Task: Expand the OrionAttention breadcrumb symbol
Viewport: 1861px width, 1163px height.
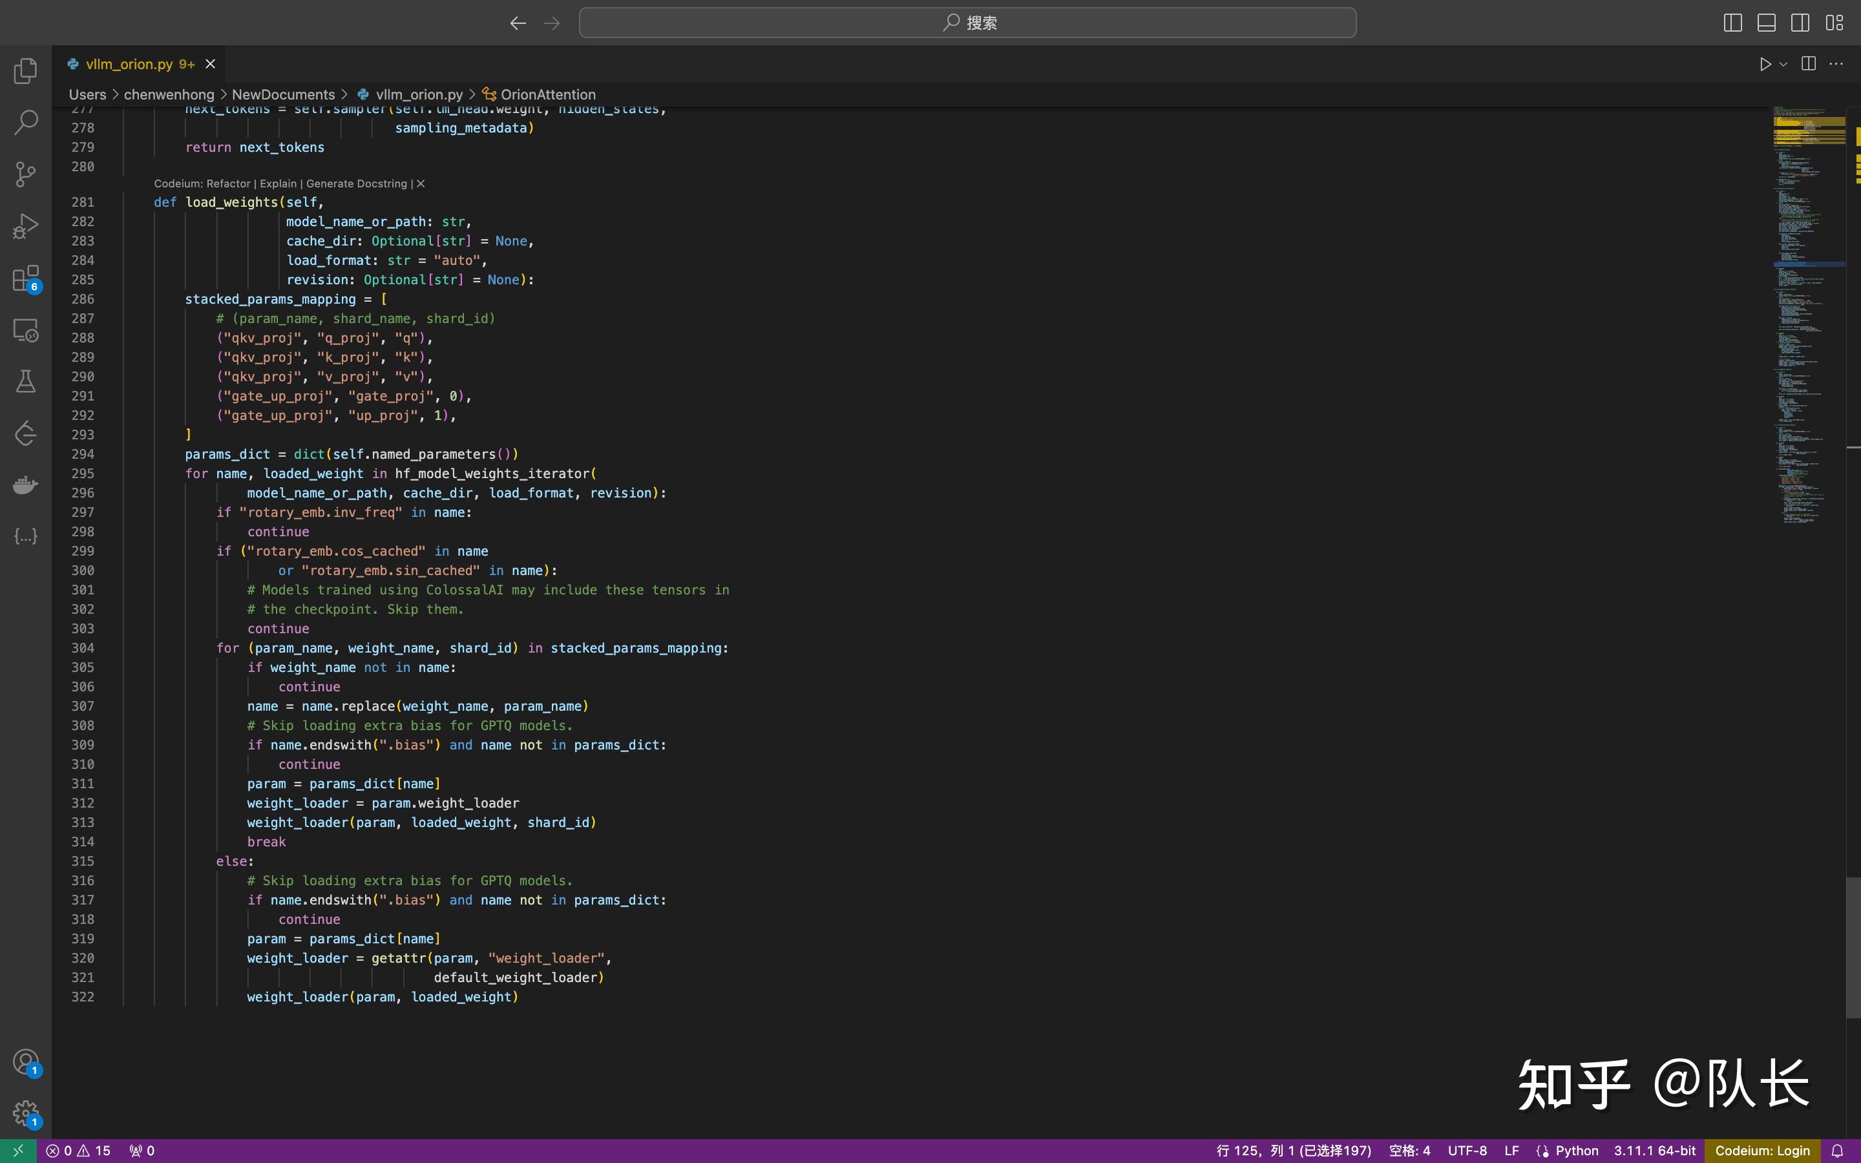Action: 547,94
